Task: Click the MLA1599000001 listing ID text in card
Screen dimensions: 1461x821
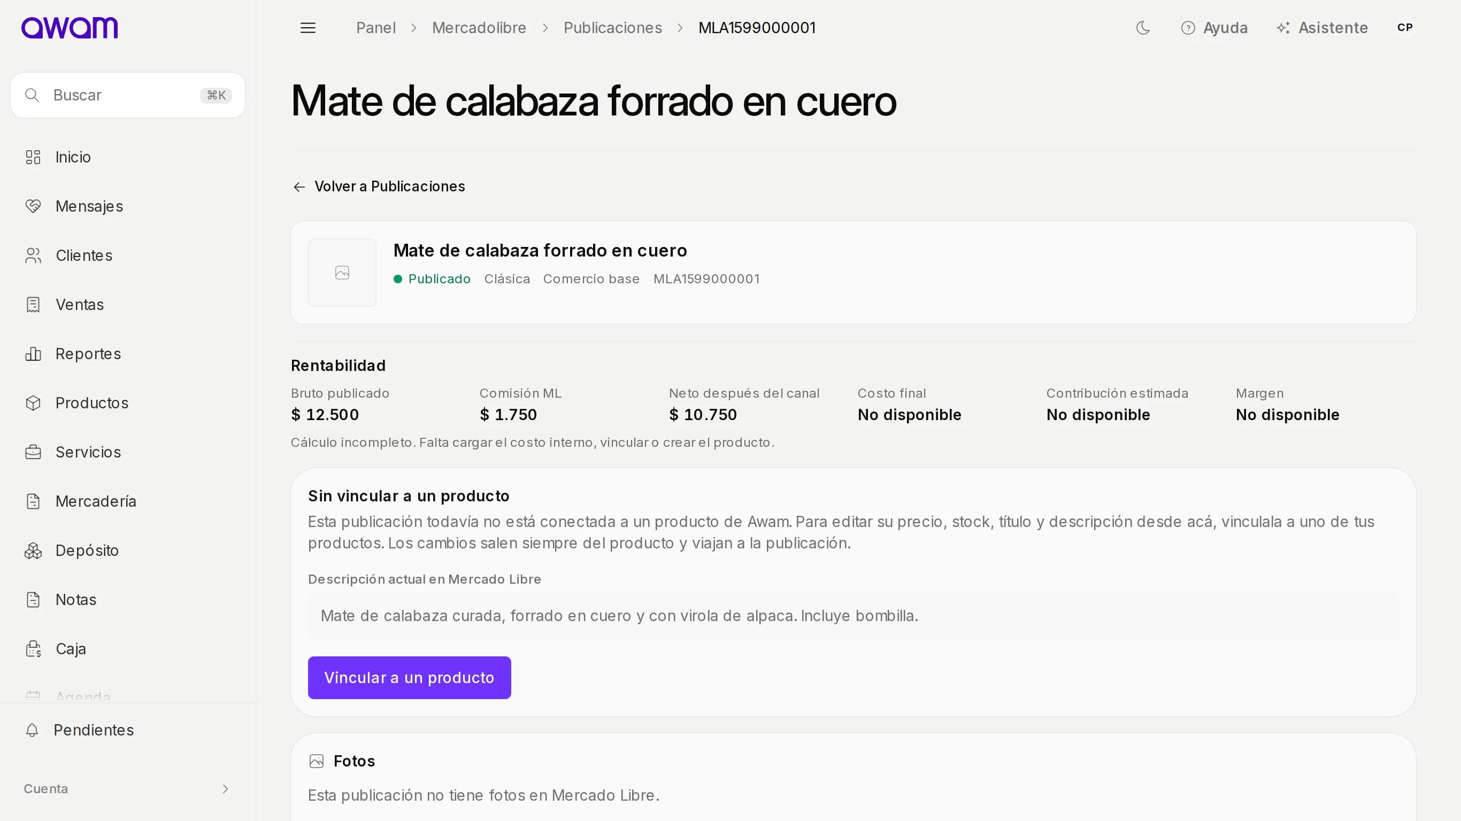Action: [x=706, y=279]
